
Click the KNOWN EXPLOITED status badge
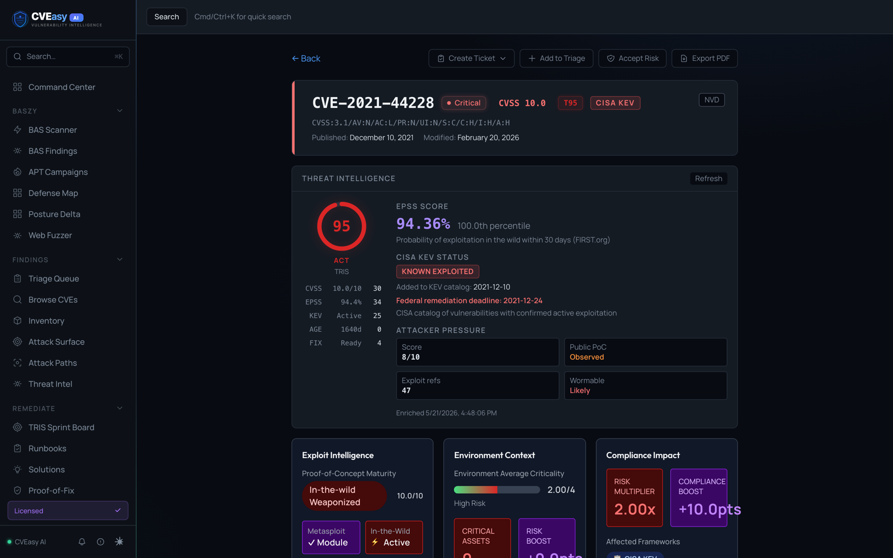(437, 271)
